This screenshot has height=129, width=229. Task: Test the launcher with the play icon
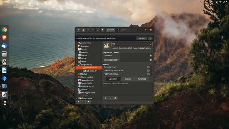coord(103,30)
